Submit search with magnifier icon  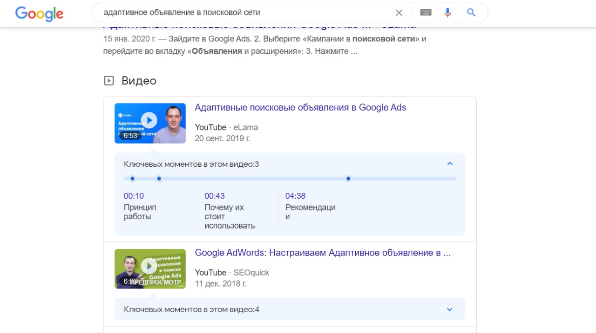point(471,13)
